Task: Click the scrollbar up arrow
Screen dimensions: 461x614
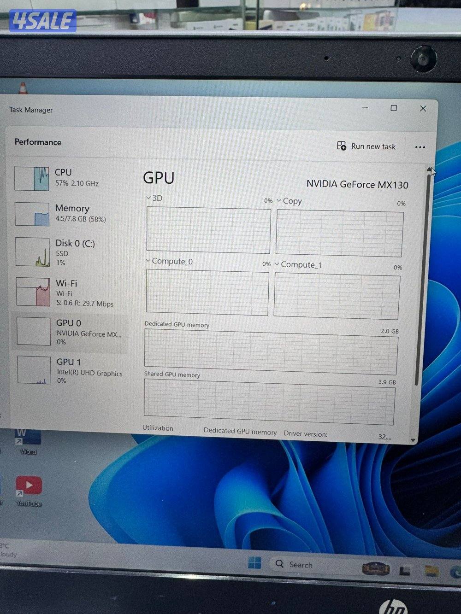Action: coord(429,169)
